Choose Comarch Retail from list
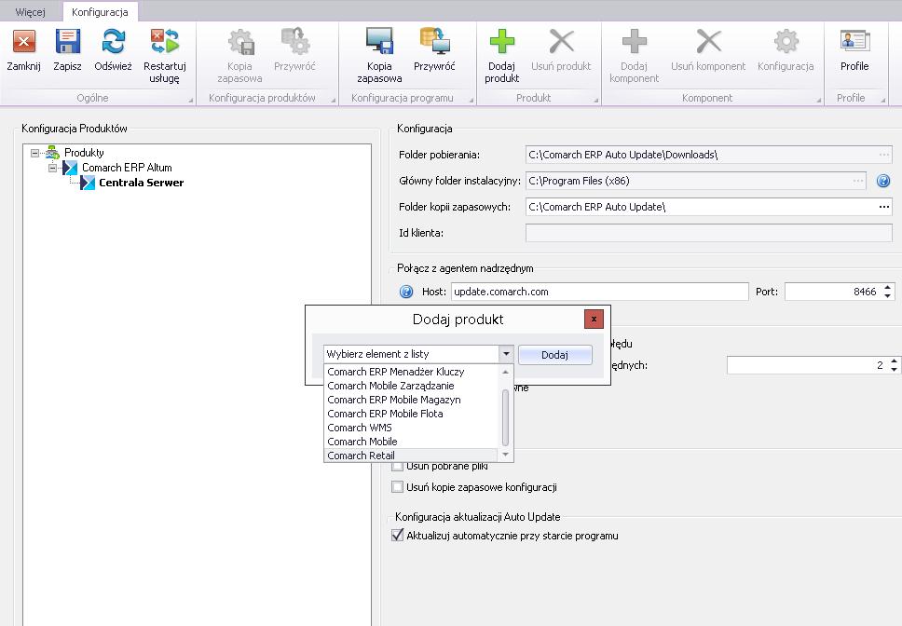 412,456
